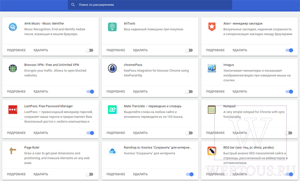
Task: Click the Imagus extension icon
Action: (x=212, y=68)
